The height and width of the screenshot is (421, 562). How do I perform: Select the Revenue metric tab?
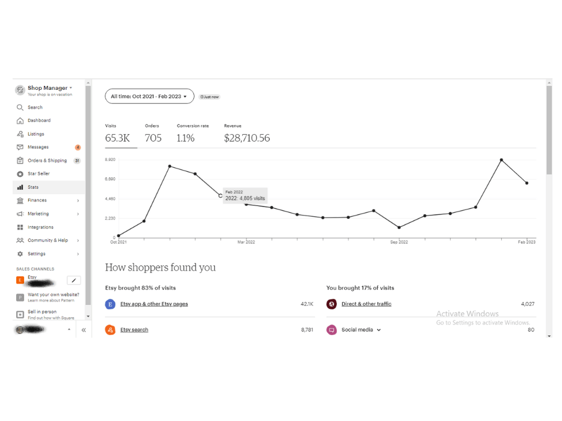(x=247, y=134)
